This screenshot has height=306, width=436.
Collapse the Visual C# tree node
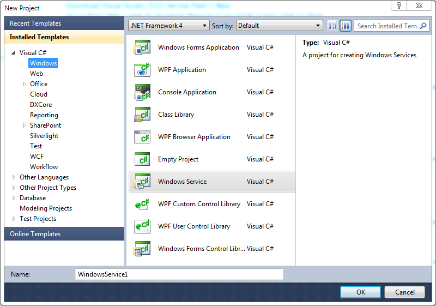(13, 52)
